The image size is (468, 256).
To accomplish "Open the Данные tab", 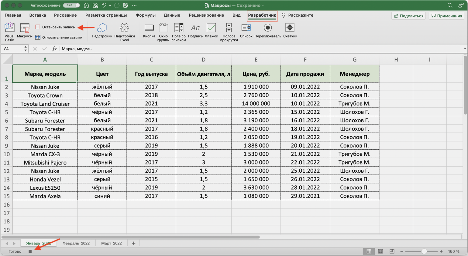I will [172, 15].
